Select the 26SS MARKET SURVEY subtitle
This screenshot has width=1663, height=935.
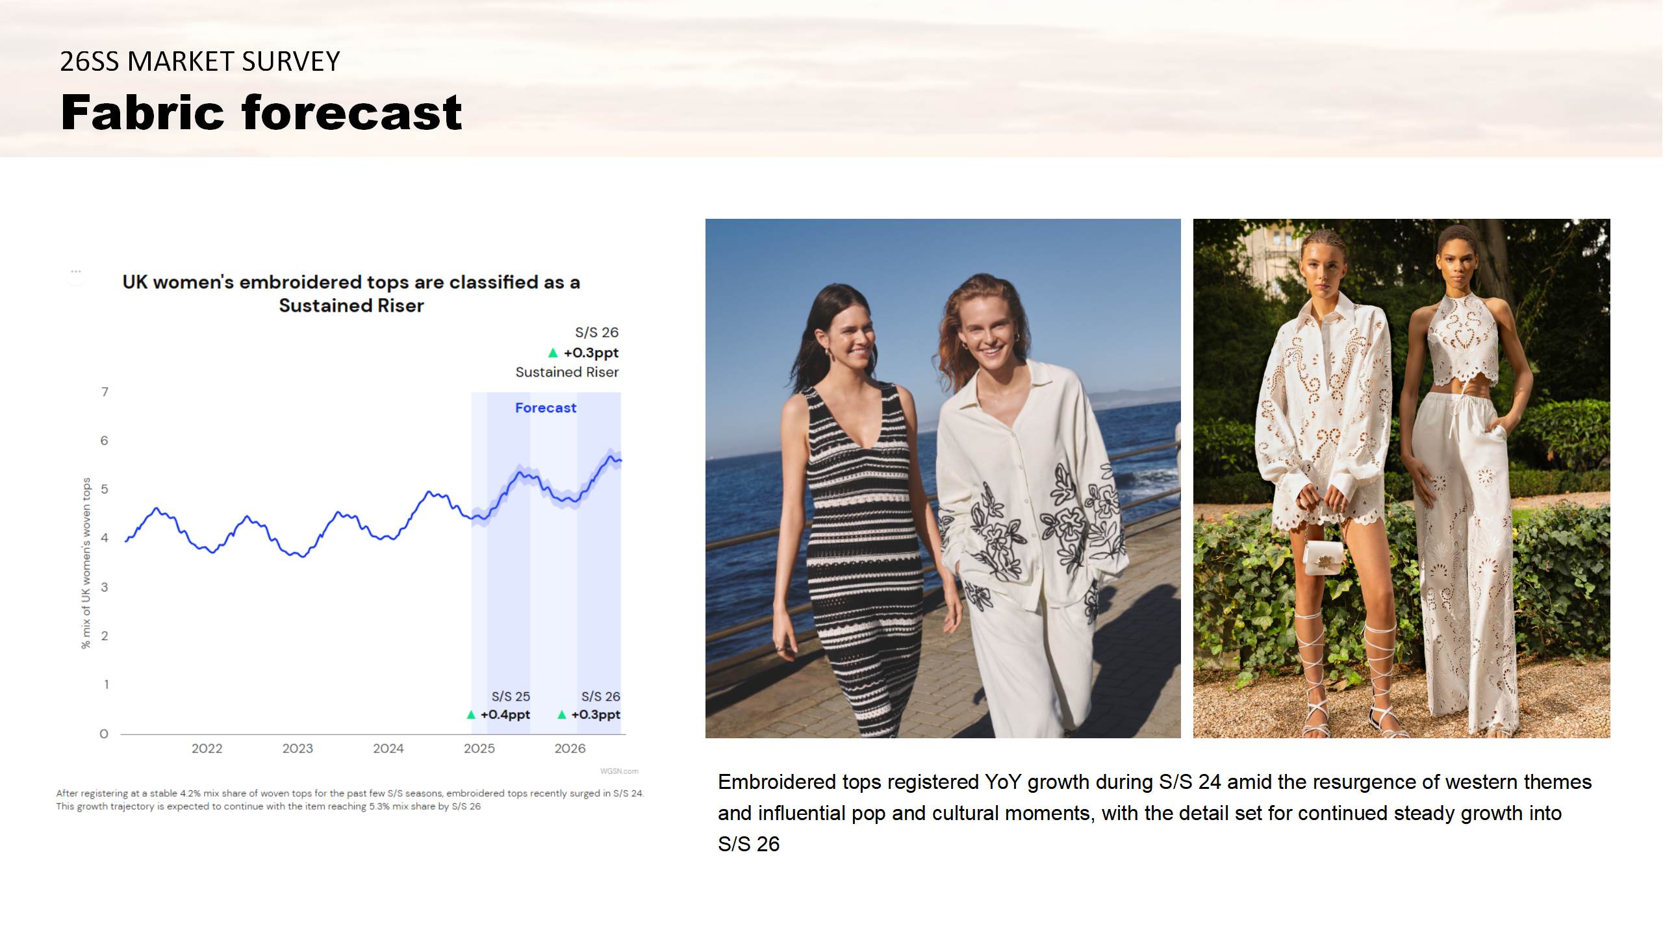199,62
